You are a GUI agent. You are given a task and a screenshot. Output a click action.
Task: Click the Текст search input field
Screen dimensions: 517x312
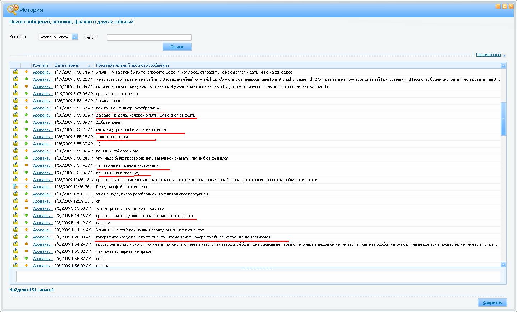pos(149,37)
